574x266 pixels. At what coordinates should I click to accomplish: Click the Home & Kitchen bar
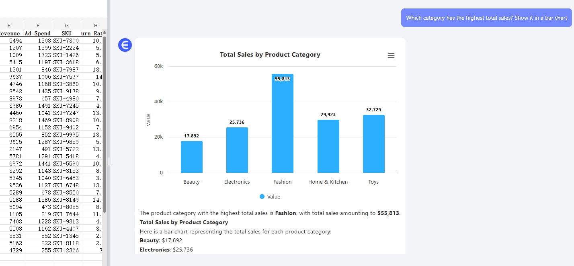click(328, 146)
